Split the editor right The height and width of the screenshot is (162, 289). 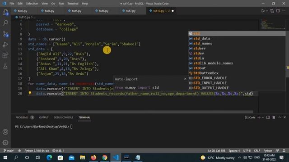point(278,11)
